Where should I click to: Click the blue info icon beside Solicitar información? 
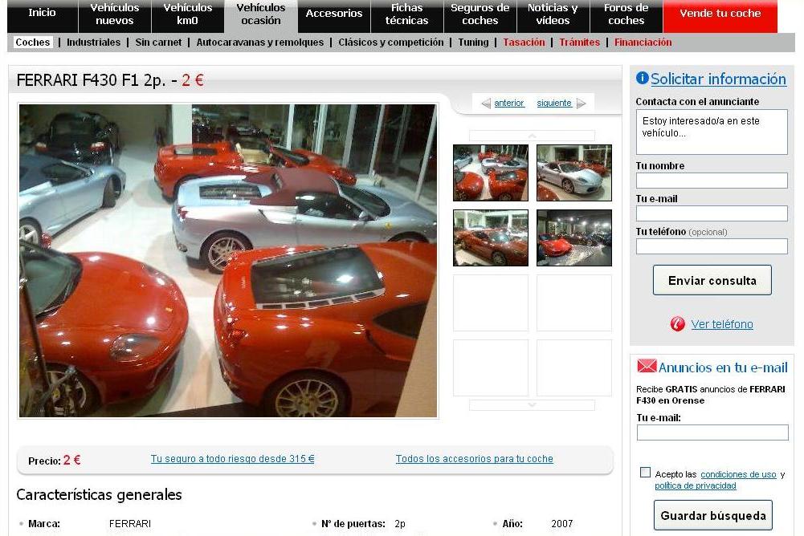click(642, 78)
